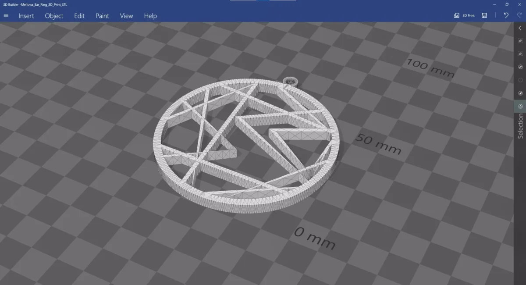
Task: Open the Paint menu
Action: (102, 16)
